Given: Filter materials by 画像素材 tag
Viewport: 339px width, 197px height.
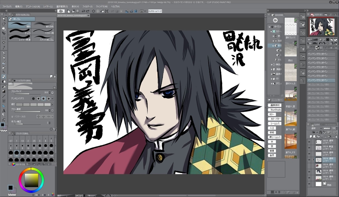Looking at the screenshot, I should 275,105.
